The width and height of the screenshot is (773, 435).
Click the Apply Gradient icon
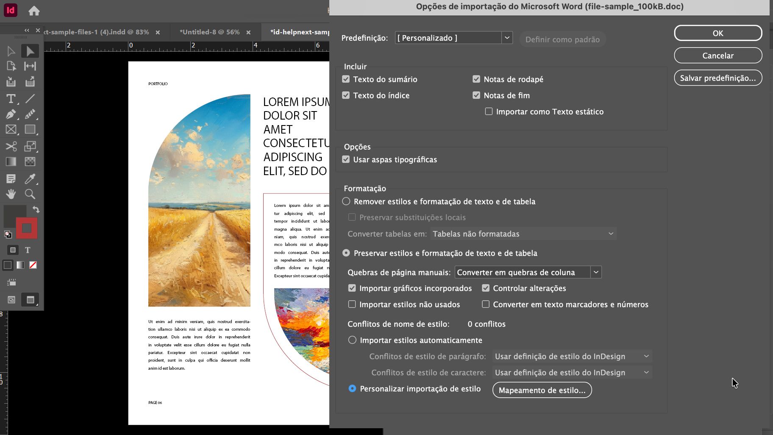click(20, 265)
